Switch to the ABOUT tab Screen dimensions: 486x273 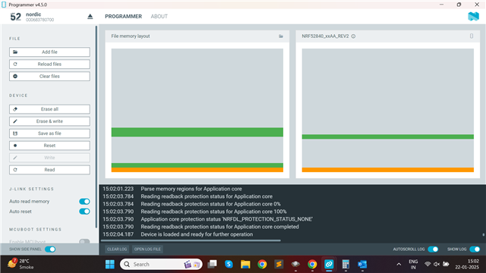click(159, 17)
